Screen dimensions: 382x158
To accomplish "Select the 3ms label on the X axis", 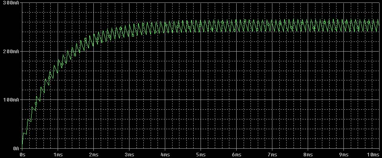I will point(129,155).
